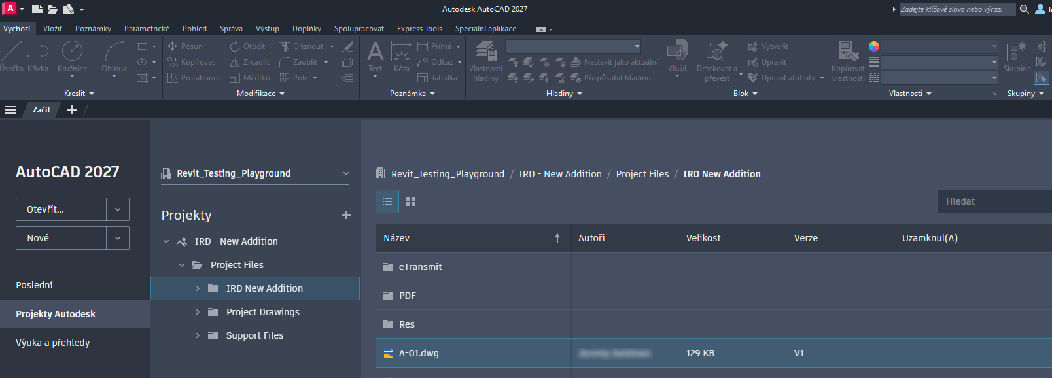
Task: Open the layer selection combo box
Action: (573, 46)
